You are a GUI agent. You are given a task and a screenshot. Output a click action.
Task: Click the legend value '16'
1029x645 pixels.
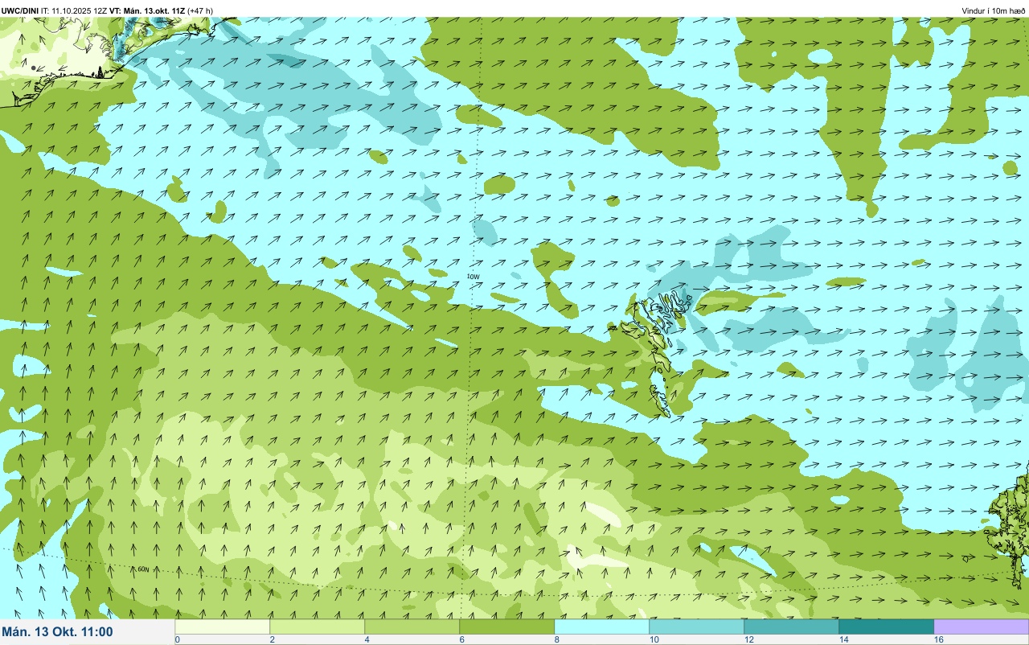pyautogui.click(x=938, y=639)
